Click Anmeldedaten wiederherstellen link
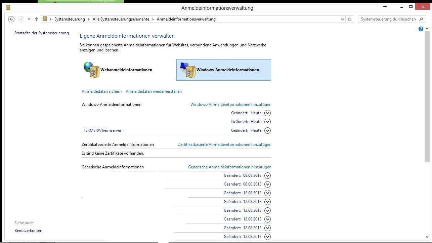Screen dimensions: 432x243 tap(154, 91)
